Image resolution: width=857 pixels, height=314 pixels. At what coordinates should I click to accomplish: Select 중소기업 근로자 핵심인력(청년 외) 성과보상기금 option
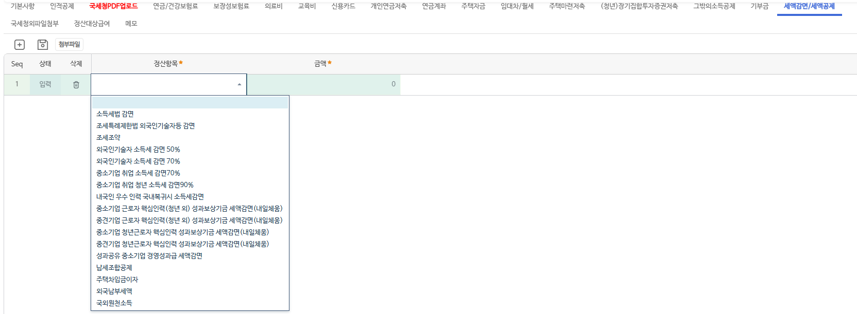190,209
